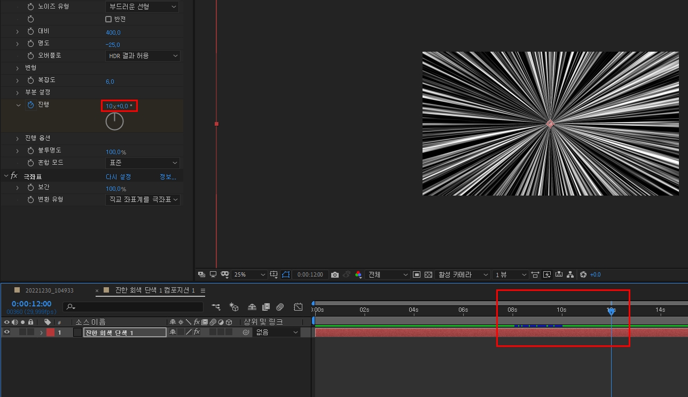Open 혼합 모드 dropdown 표준

pos(142,163)
